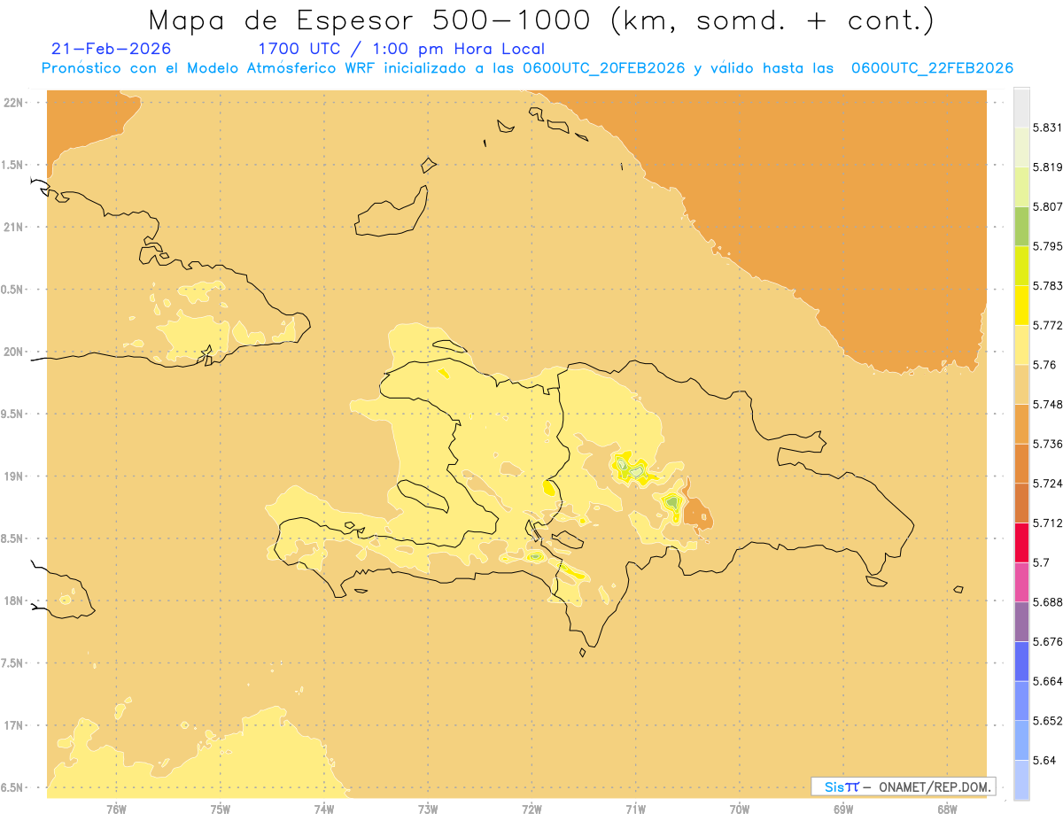Click the legend value 5.688
Image resolution: width=1063 pixels, height=821 pixels.
point(1047,602)
